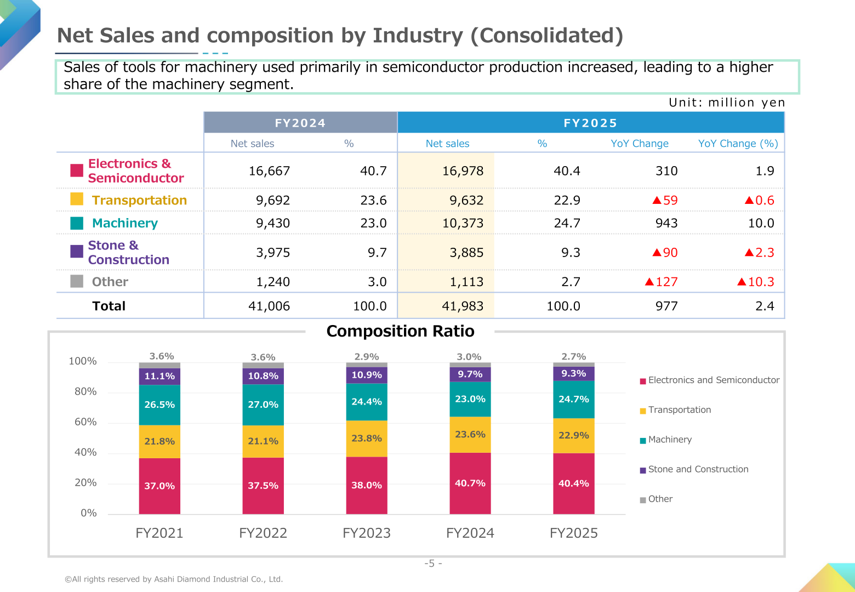
Task: Click the YoY Change (%) subheader
Action: [738, 144]
